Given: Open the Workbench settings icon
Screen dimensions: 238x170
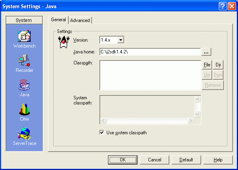Looking at the screenshot, I should click(x=24, y=36).
